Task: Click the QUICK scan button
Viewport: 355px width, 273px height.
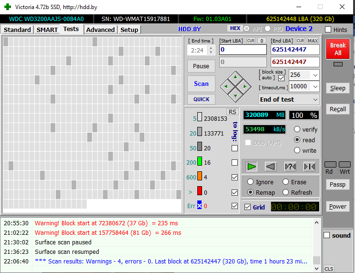Action: coord(201,99)
